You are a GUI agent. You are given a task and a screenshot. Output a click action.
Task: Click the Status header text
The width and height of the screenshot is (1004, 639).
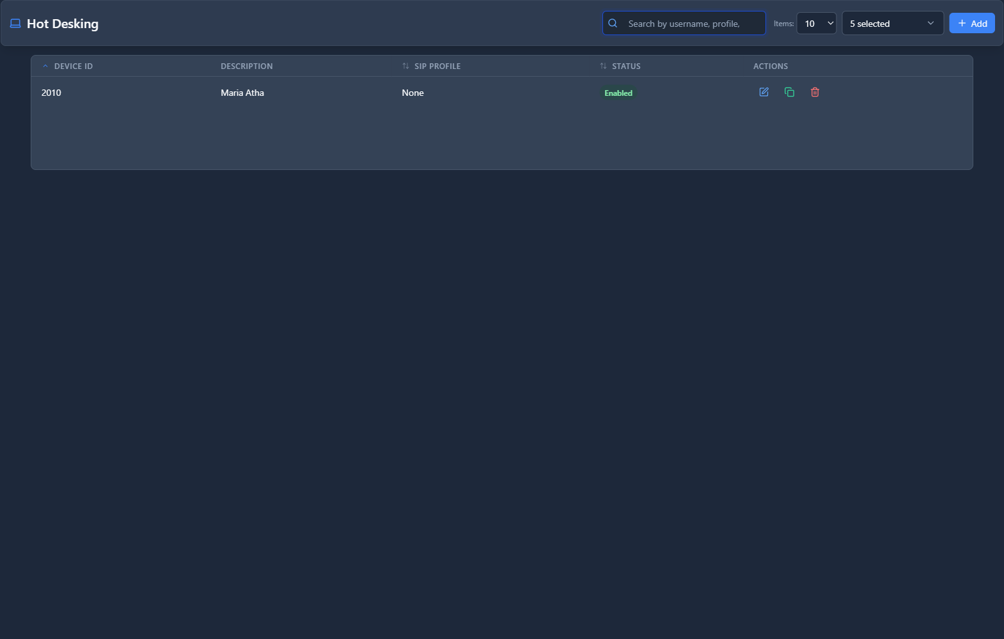(626, 66)
